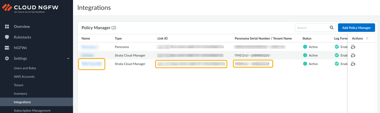Click the NGFWs server icon
Screen dimensions: 380x113
pos(7,48)
